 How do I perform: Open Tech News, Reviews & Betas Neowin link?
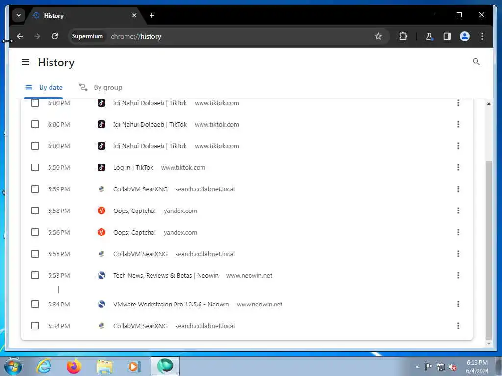(x=166, y=275)
